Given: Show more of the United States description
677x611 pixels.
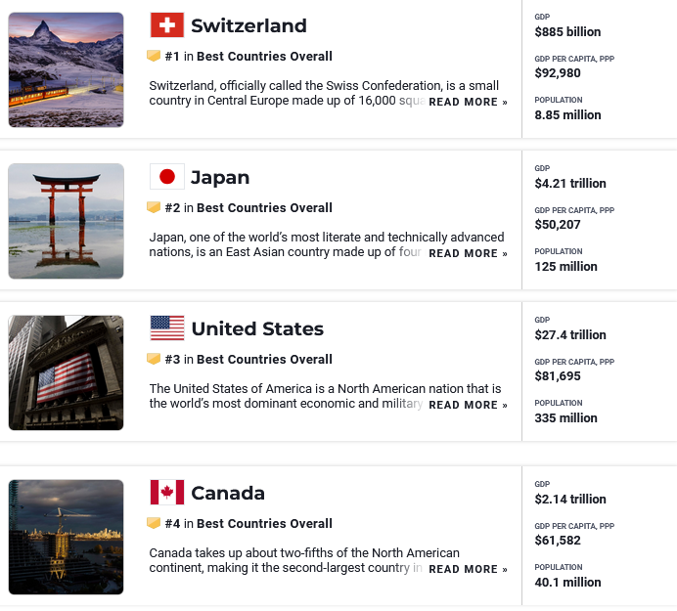Looking at the screenshot, I should [x=468, y=405].
